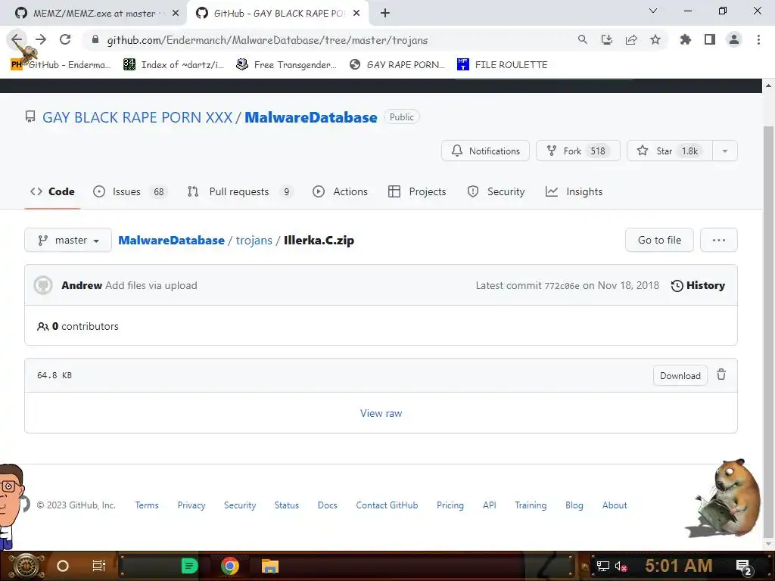Image resolution: width=775 pixels, height=581 pixels.
Task: Click the install app icon in address bar
Action: [607, 39]
